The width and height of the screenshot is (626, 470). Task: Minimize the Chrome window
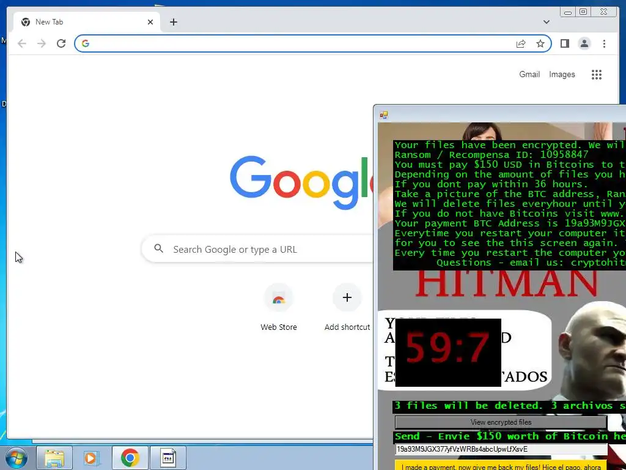[x=568, y=12]
